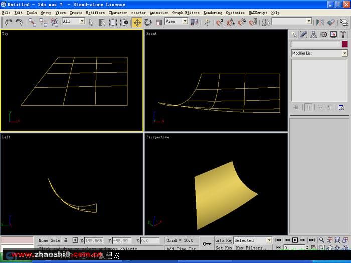Screen dimensions: 351x263
Task: Select the Move tool in toolbar
Action: click(x=137, y=23)
